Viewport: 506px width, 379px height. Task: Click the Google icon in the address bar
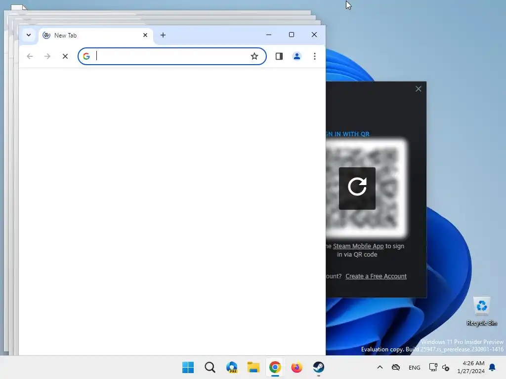pos(86,56)
